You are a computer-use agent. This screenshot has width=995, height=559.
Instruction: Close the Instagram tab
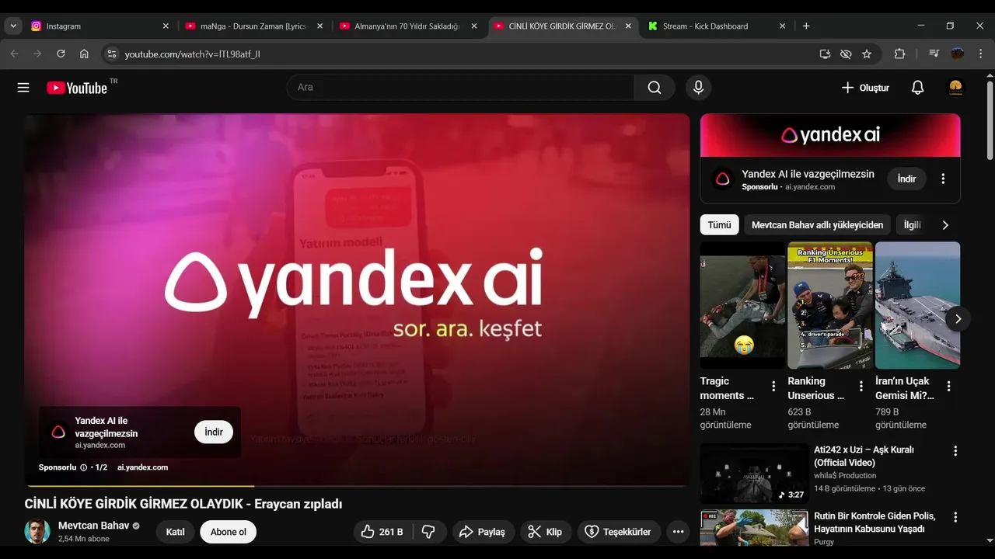[165, 26]
